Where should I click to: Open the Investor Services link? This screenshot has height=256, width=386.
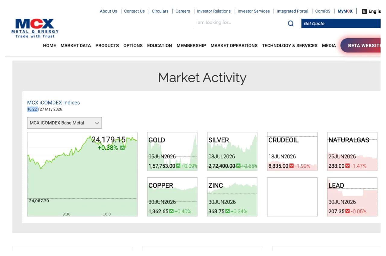click(x=254, y=11)
